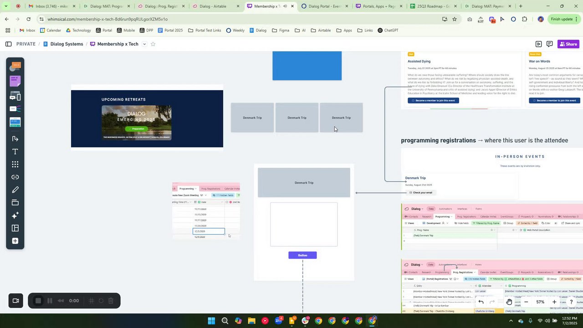Open the Portal Test Links bookmark folder
583x328 pixels.
coord(205,31)
